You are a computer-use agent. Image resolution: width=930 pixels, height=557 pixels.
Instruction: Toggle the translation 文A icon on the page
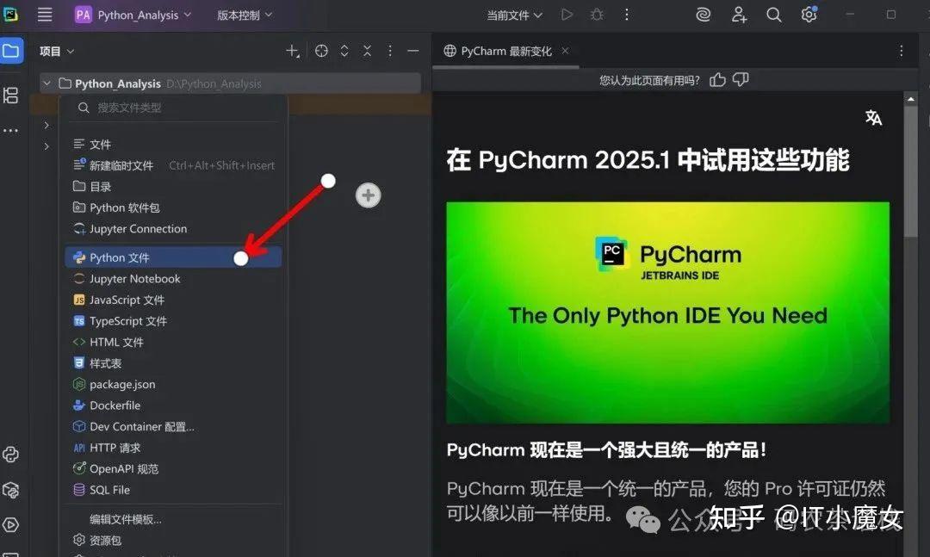873,118
